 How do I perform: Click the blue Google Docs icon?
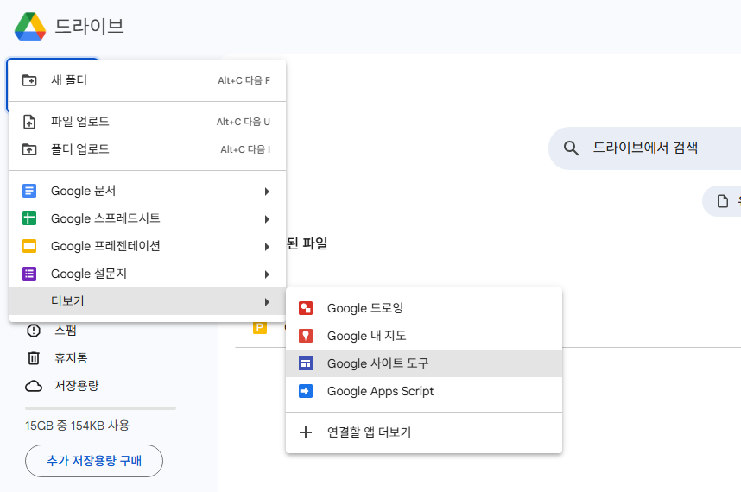[29, 191]
